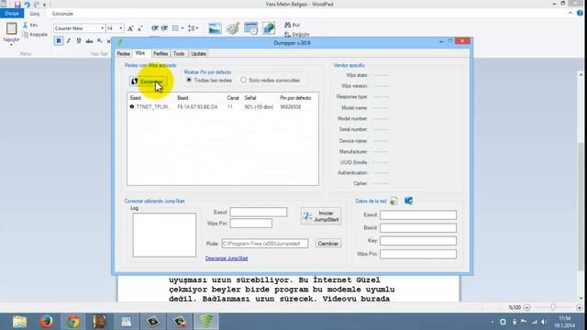Open the font size 14 dropdown
Image resolution: width=587 pixels, height=330 pixels.
coord(121,28)
